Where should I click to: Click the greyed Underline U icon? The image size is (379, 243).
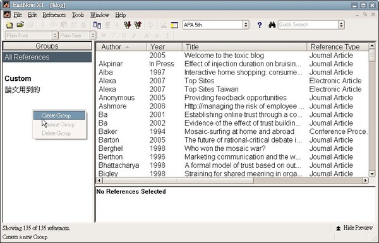tap(124, 35)
